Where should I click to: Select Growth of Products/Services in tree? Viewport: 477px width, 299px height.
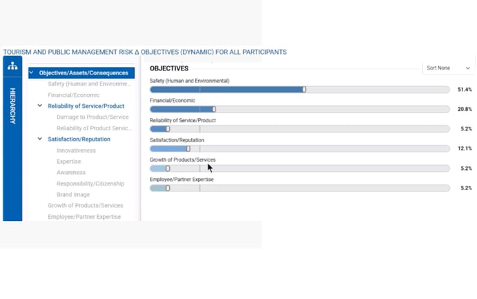tap(86, 206)
